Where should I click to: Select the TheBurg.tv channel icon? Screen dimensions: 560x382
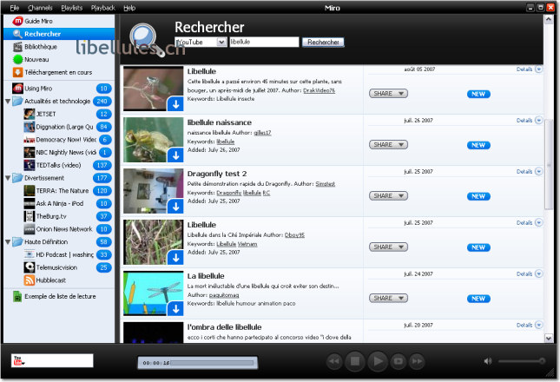(x=30, y=216)
